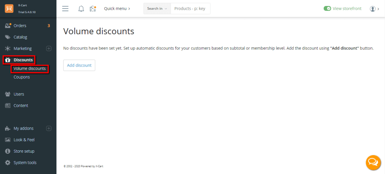Expand the My addons plus button
This screenshot has width=385, height=174.
click(49, 129)
